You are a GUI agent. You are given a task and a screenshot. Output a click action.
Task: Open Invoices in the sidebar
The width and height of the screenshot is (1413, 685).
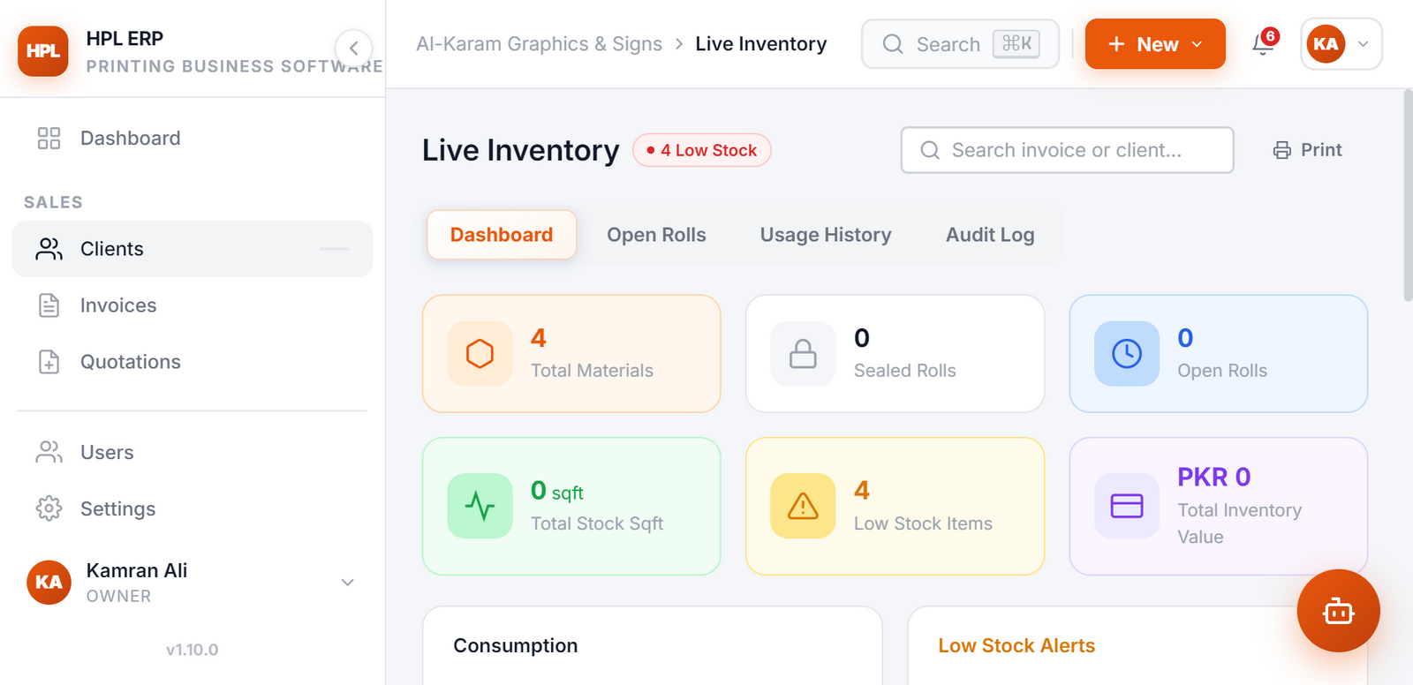point(192,305)
